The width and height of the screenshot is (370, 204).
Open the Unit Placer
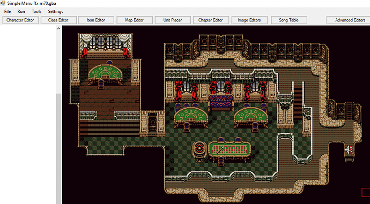click(x=173, y=20)
